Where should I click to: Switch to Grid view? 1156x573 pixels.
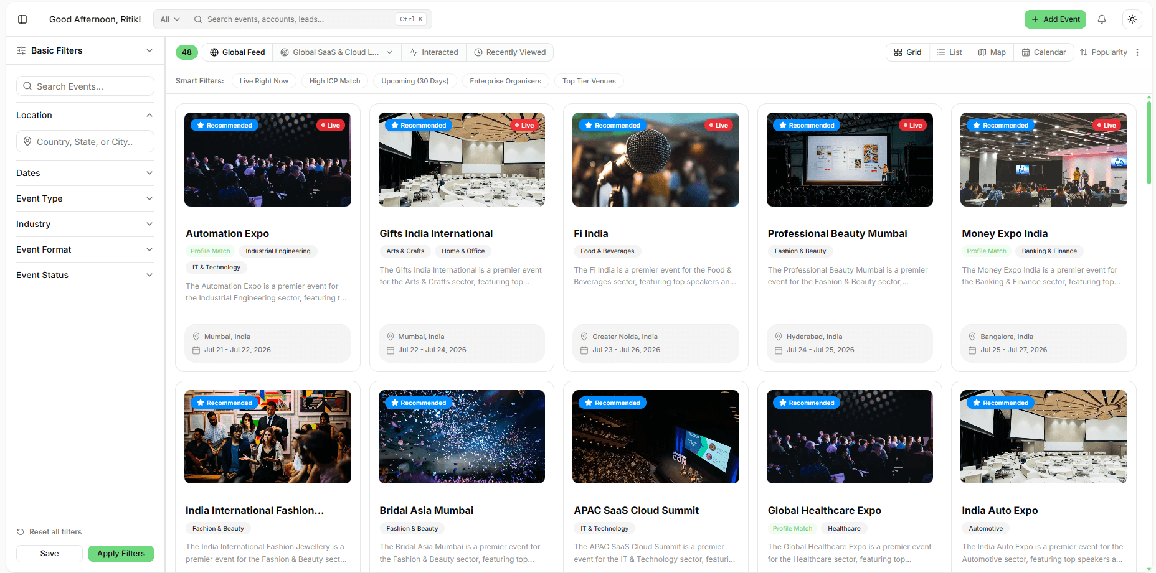pyautogui.click(x=907, y=52)
